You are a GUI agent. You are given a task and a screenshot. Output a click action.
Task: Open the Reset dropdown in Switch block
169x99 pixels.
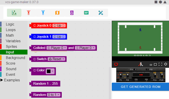pyautogui.click(x=57, y=59)
